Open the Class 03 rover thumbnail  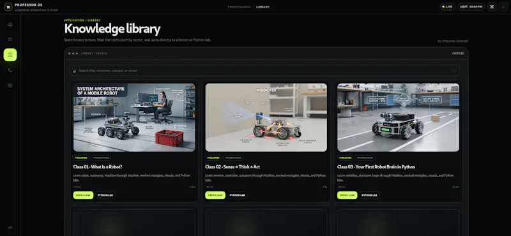coord(398,117)
